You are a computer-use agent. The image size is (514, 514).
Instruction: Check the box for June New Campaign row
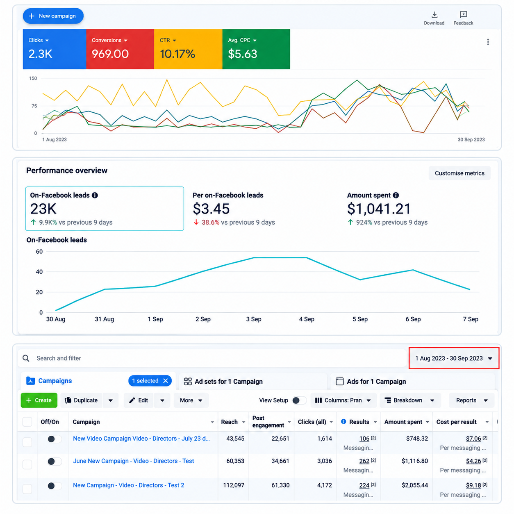point(27,464)
